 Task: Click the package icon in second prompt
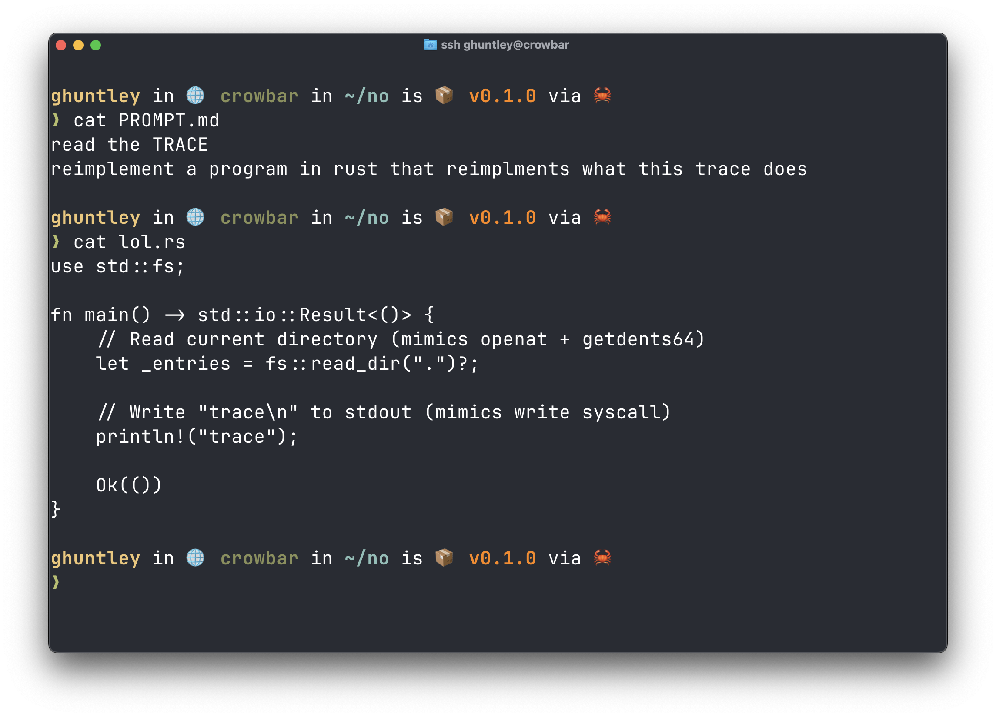(444, 217)
